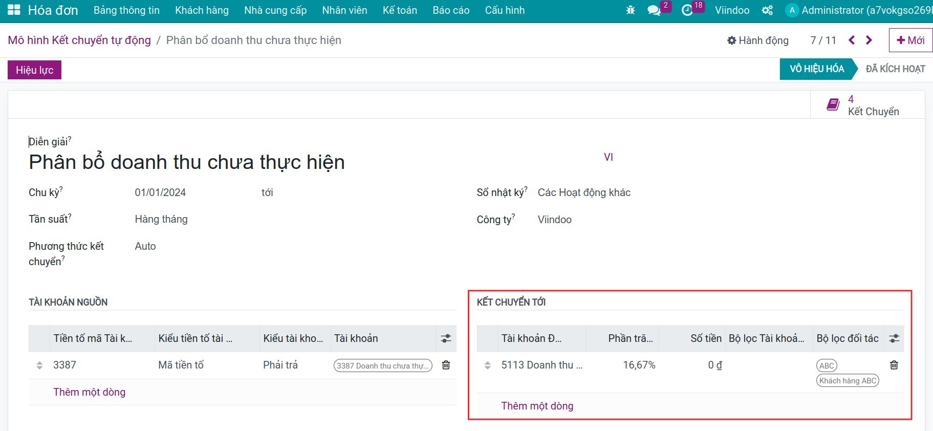This screenshot has width=933, height=431.
Task: Open the Bảng thông tin menu
Action: click(126, 10)
